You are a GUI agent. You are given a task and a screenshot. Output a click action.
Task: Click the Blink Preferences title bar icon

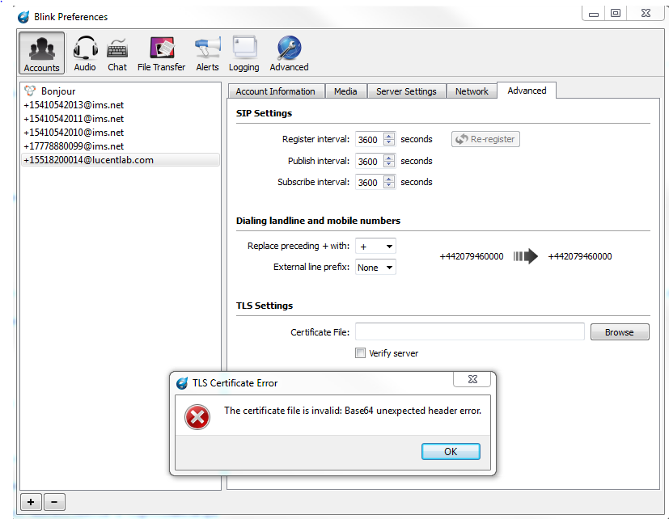pos(23,17)
